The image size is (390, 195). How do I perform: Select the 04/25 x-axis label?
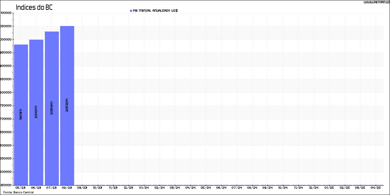[375, 188]
